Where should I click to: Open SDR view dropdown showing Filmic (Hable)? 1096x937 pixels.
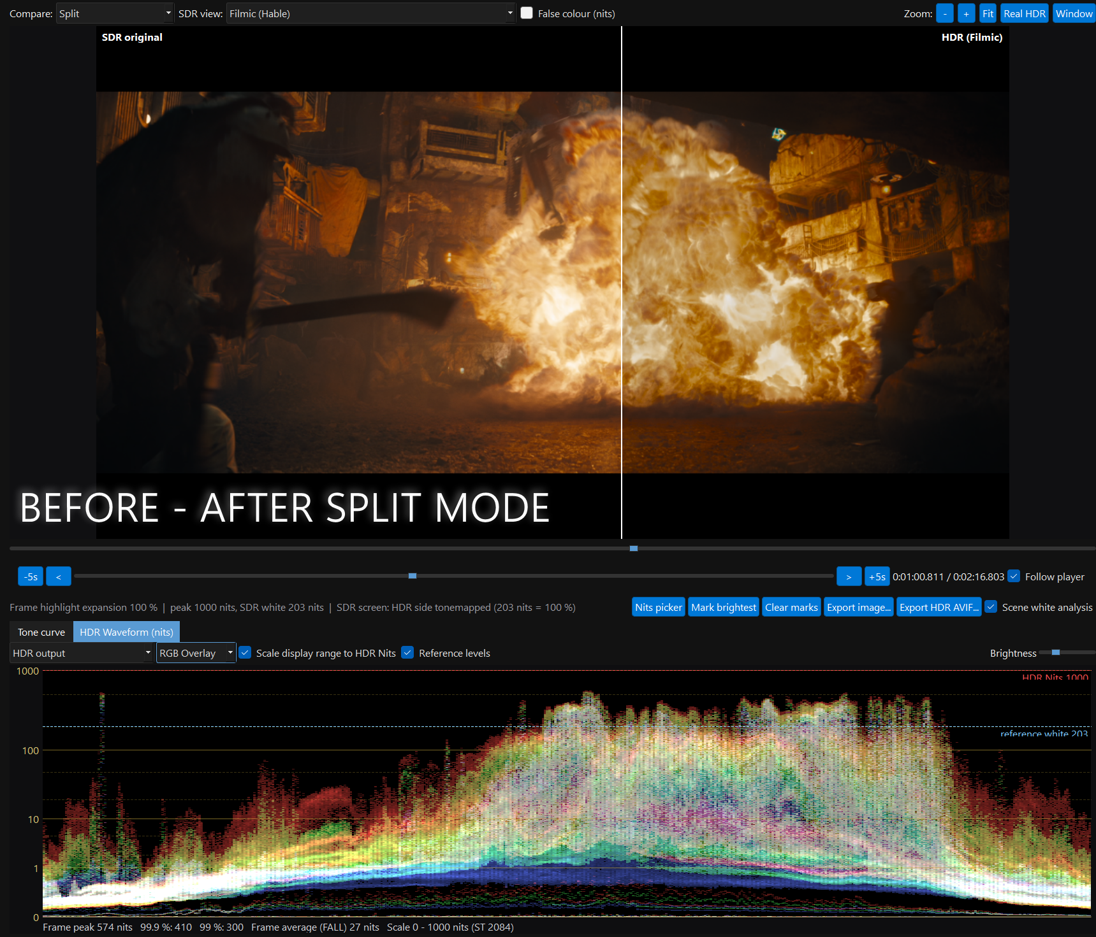coord(370,13)
